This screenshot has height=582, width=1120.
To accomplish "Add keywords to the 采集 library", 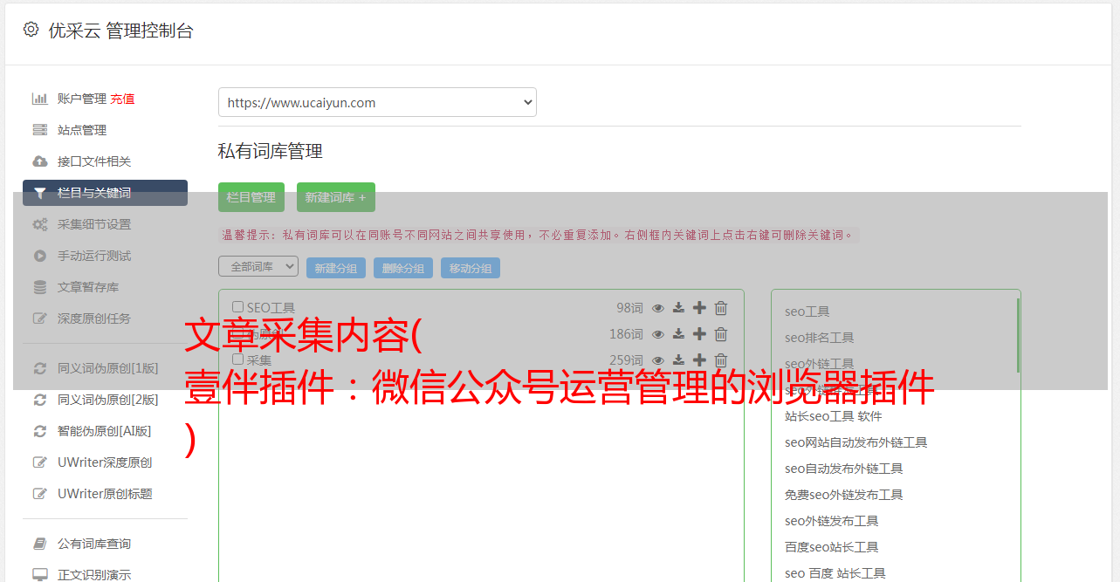I will 699,360.
